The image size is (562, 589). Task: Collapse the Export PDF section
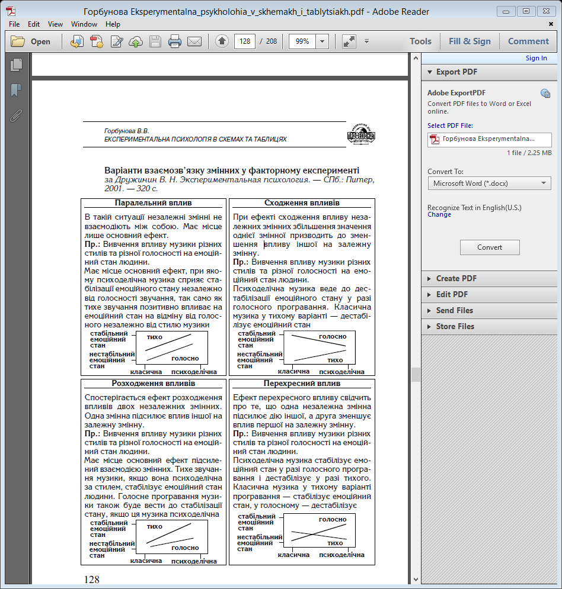pos(456,72)
